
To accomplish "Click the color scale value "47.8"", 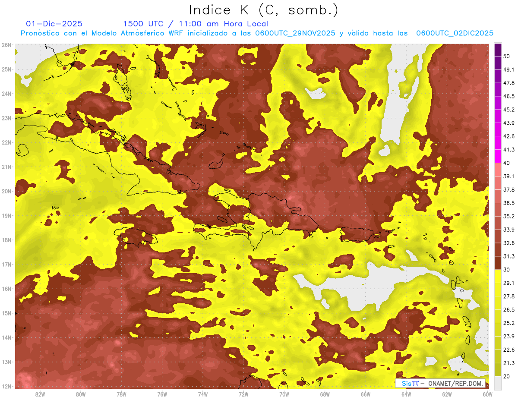I will pyautogui.click(x=509, y=83).
